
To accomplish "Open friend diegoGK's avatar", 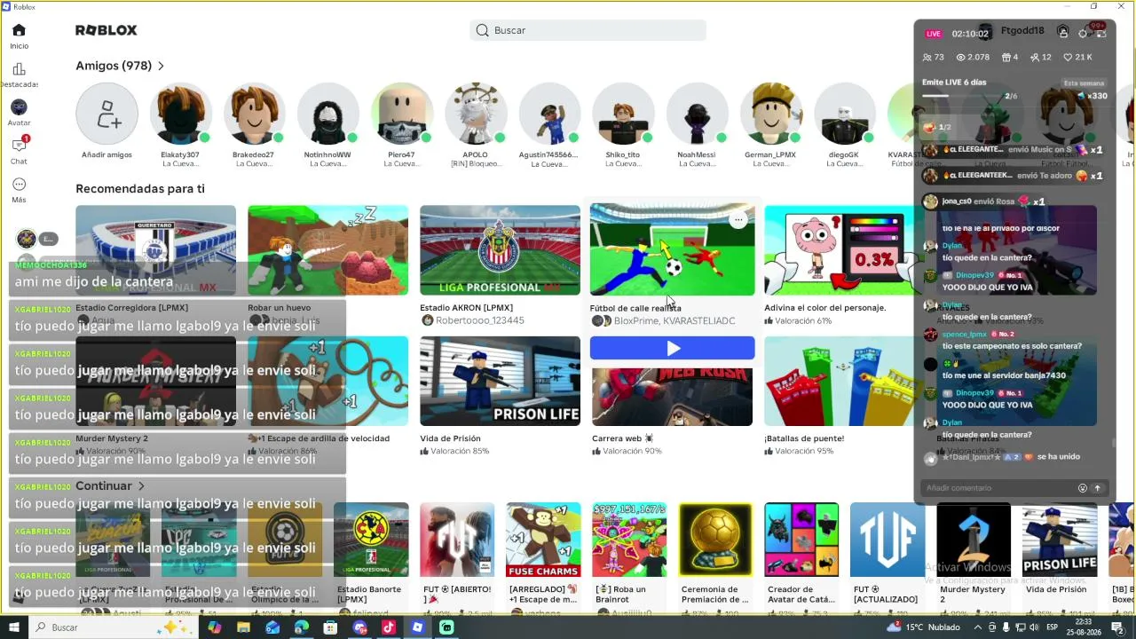I will coord(844,114).
